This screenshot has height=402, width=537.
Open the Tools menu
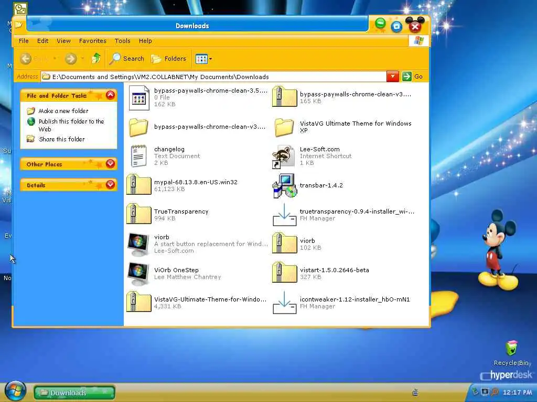click(122, 41)
